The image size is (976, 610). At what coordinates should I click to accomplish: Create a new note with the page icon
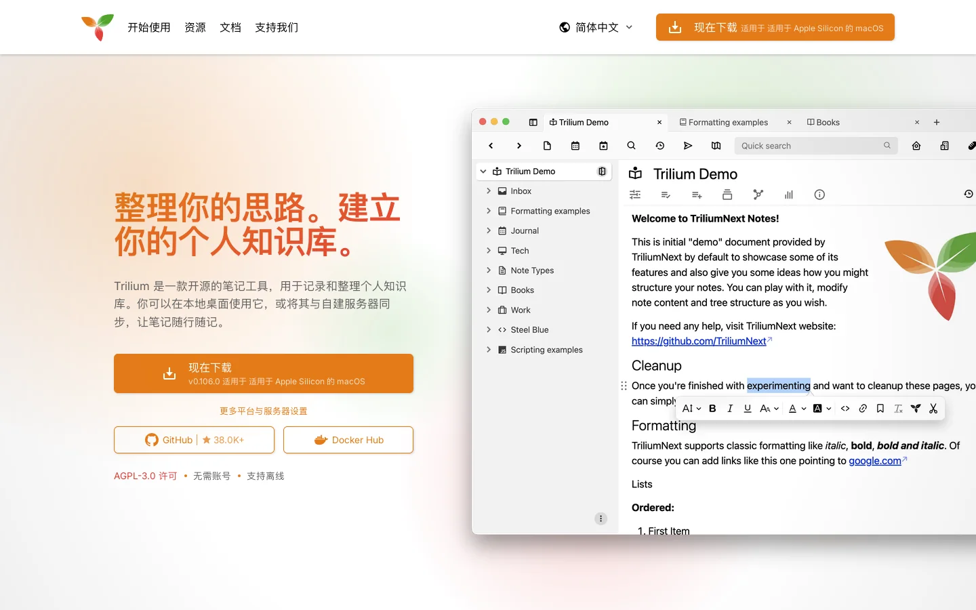click(x=547, y=146)
